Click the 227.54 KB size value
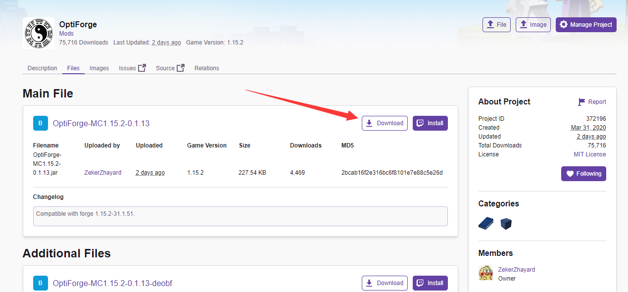This screenshot has height=292, width=628. 252,173
